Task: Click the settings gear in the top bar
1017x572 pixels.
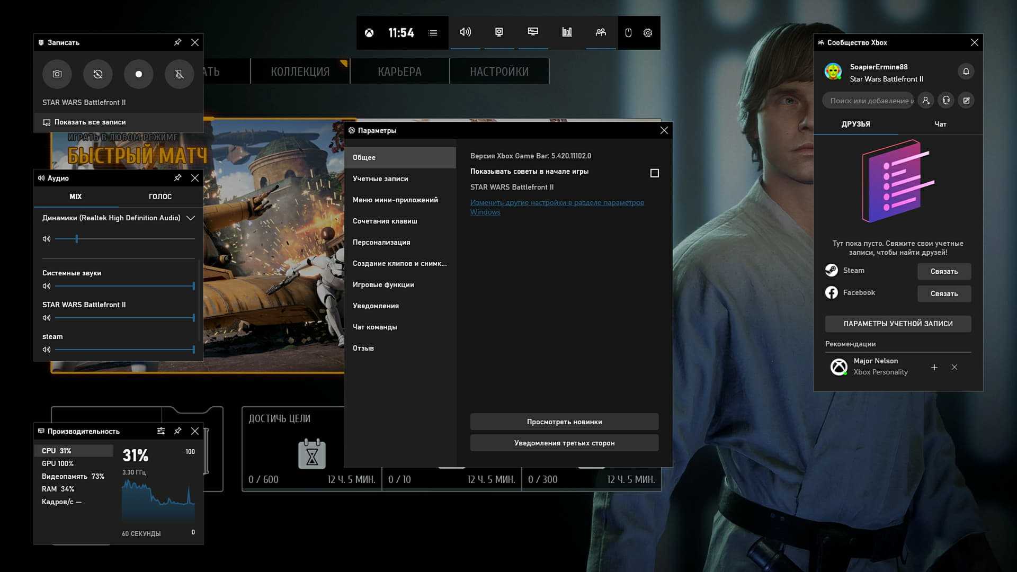Action: pyautogui.click(x=648, y=33)
